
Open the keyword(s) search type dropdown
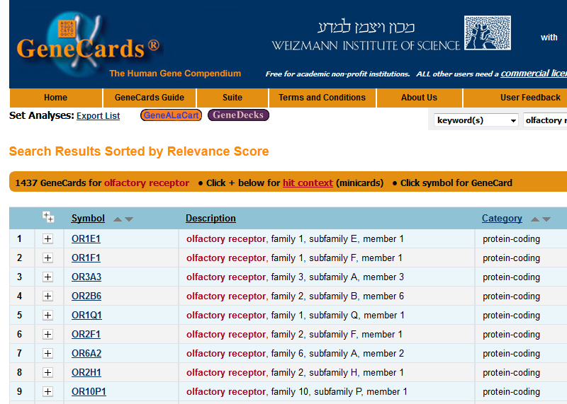click(x=476, y=120)
